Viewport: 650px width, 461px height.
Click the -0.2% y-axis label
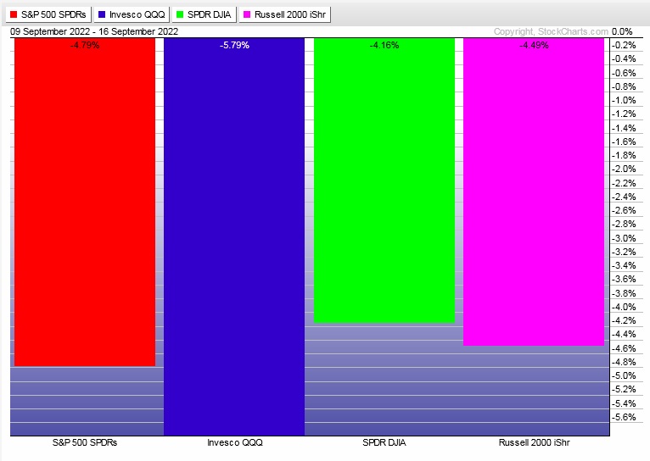click(x=624, y=45)
